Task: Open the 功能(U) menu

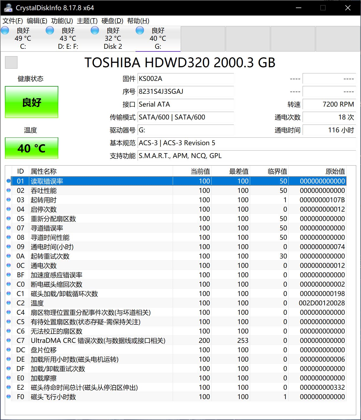Action: click(x=62, y=21)
